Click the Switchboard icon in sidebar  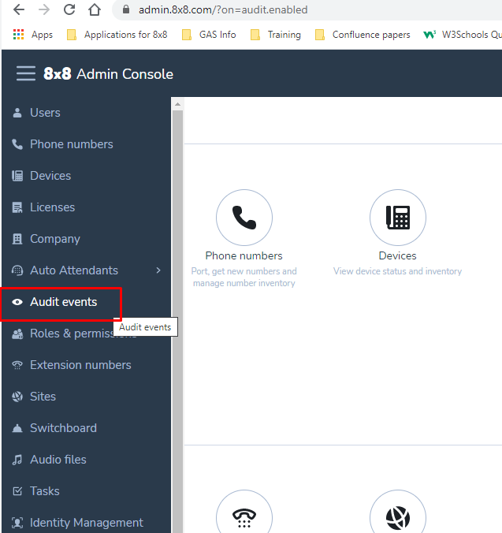point(17,428)
